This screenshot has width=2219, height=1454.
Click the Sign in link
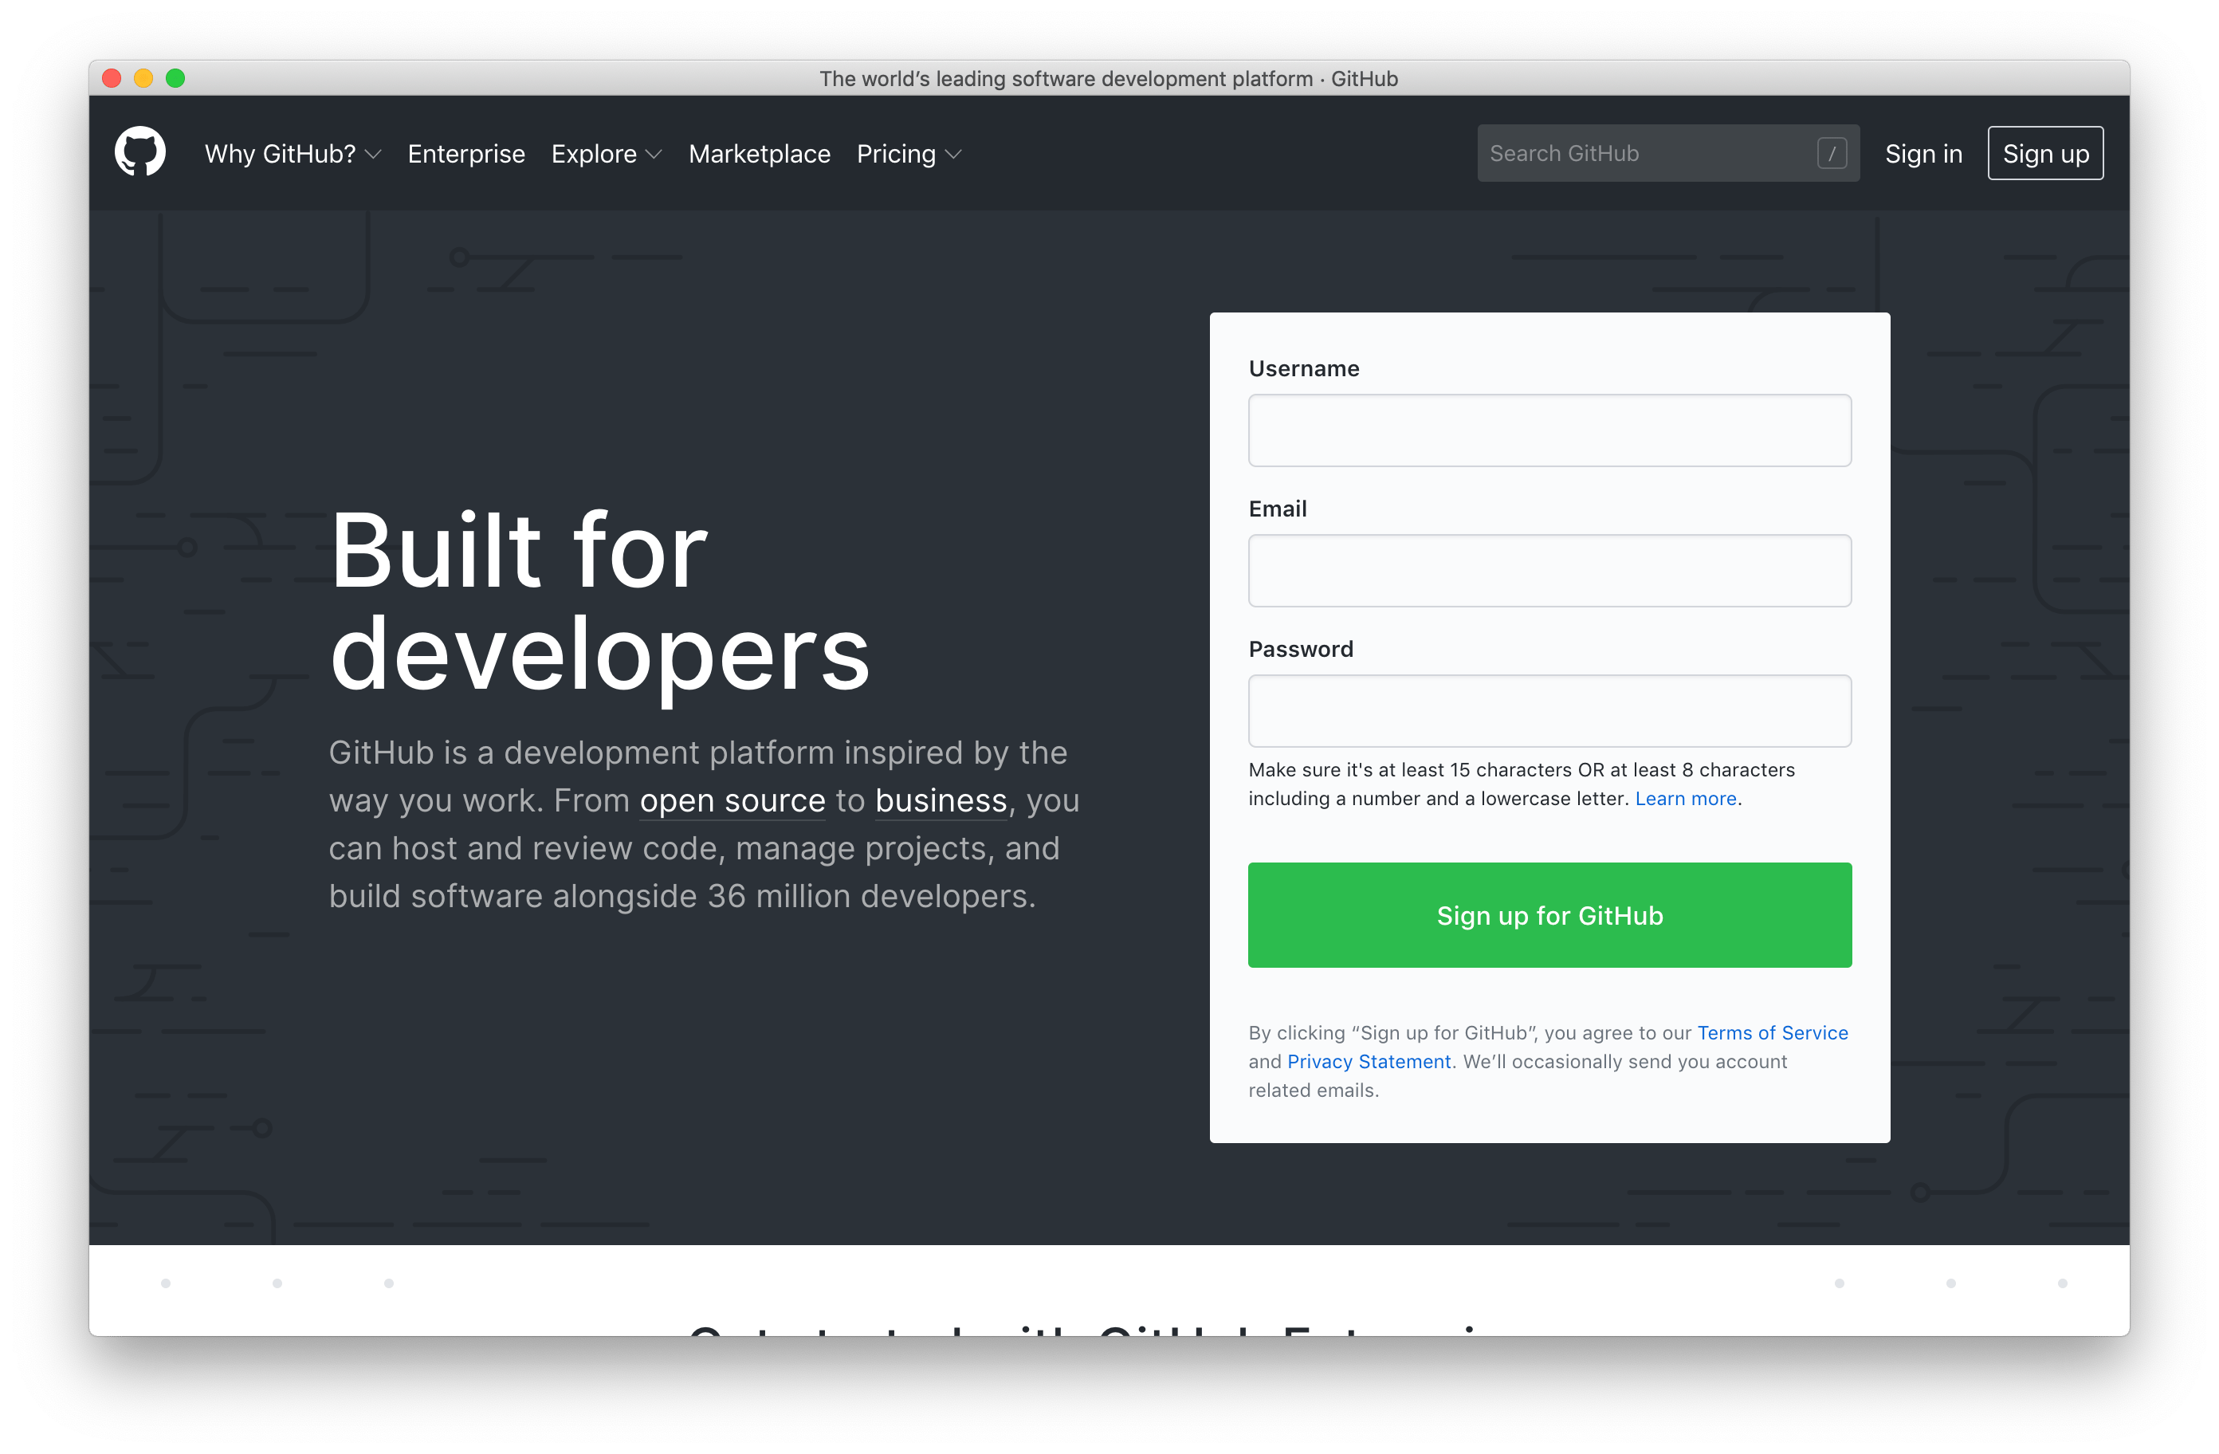(x=1923, y=154)
